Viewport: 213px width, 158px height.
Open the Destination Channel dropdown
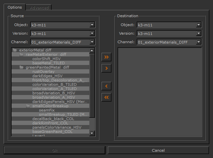198,42
